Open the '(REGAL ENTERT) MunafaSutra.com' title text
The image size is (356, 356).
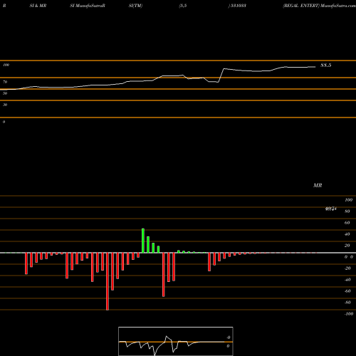point(319,6)
